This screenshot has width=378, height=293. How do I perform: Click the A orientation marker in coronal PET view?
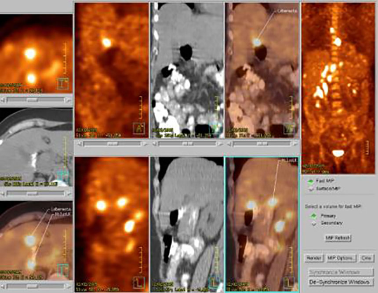pyautogui.click(x=139, y=128)
